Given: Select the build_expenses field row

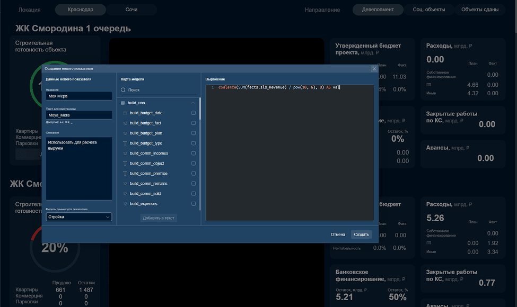Looking at the screenshot, I should (x=159, y=204).
